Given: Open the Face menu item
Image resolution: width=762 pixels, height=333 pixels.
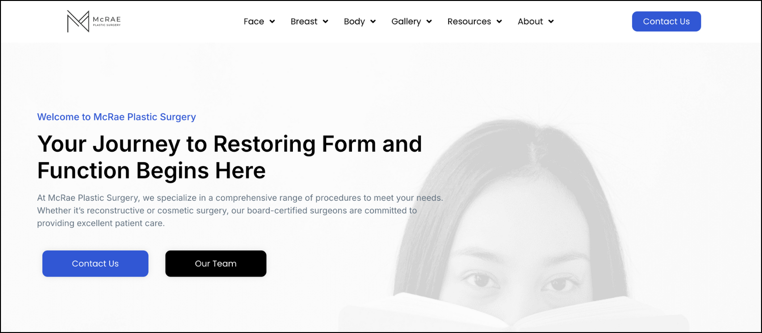Looking at the screenshot, I should (254, 21).
